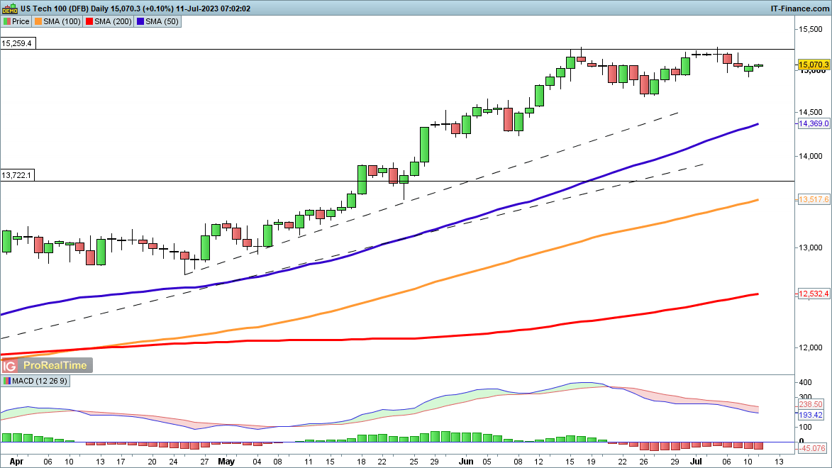Click the SMA 100 value 13,517.6
The height and width of the screenshot is (468, 832).
coord(814,199)
